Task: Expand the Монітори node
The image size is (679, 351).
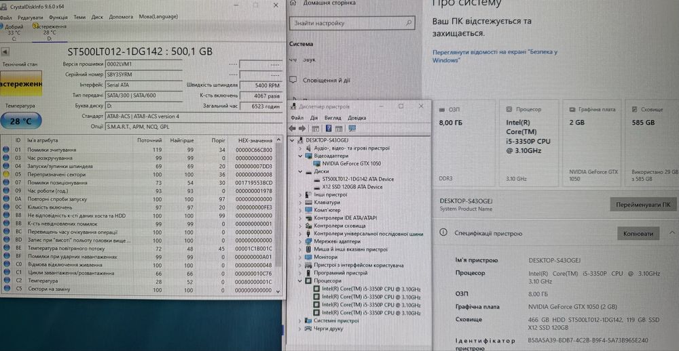Action: point(301,257)
